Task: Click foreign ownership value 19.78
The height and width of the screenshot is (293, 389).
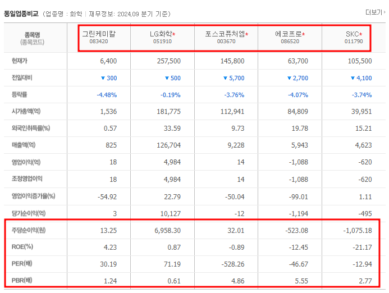Action: [x=300, y=129]
